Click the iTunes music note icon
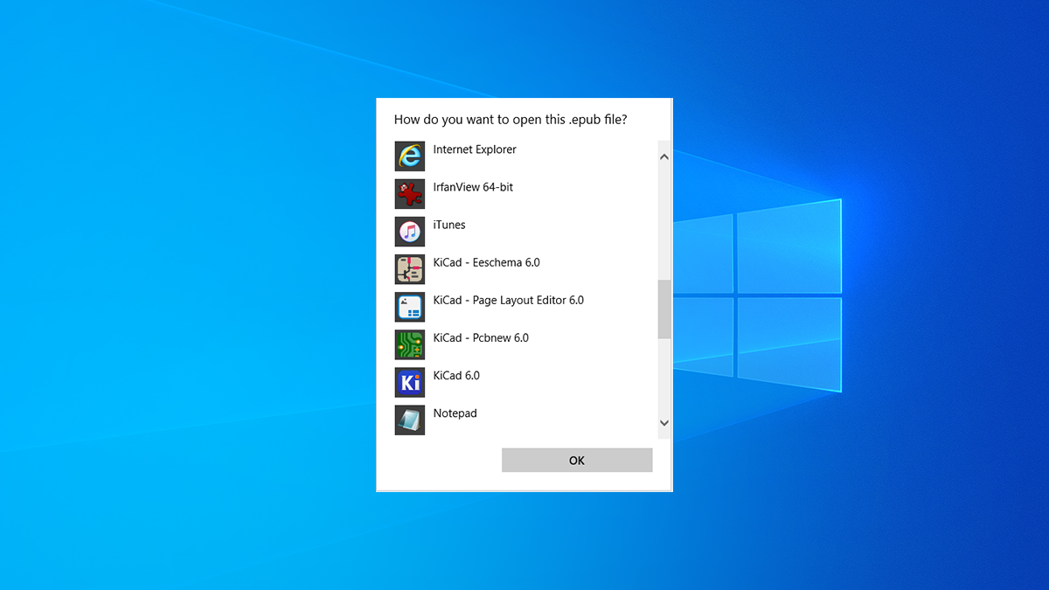This screenshot has width=1049, height=590. pos(409,232)
